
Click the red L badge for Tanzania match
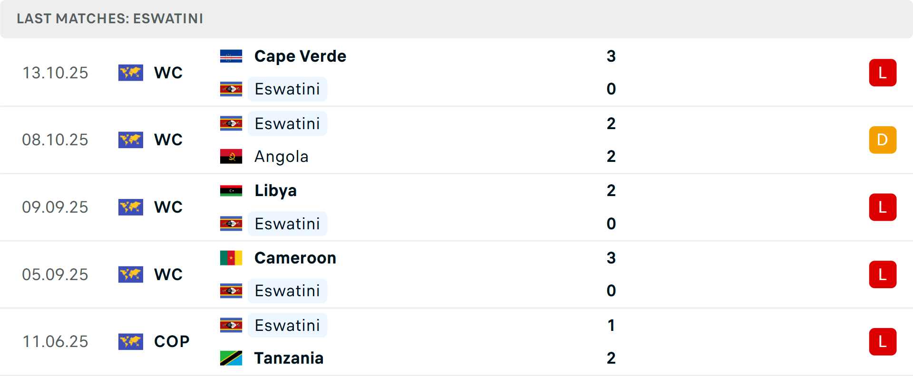pos(883,342)
